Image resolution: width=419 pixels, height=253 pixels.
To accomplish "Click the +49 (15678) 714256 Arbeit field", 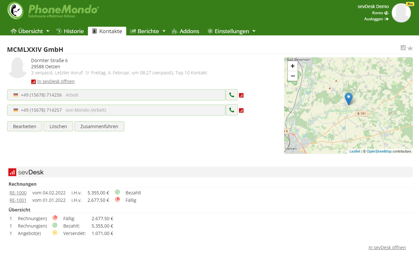I will [x=116, y=95].
